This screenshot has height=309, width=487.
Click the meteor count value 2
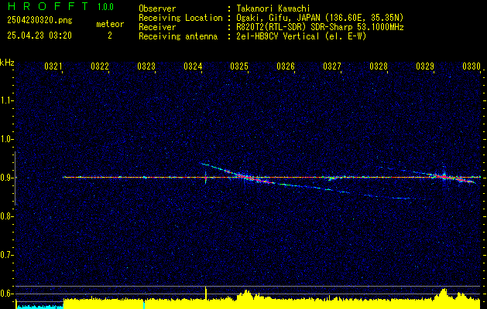110,36
